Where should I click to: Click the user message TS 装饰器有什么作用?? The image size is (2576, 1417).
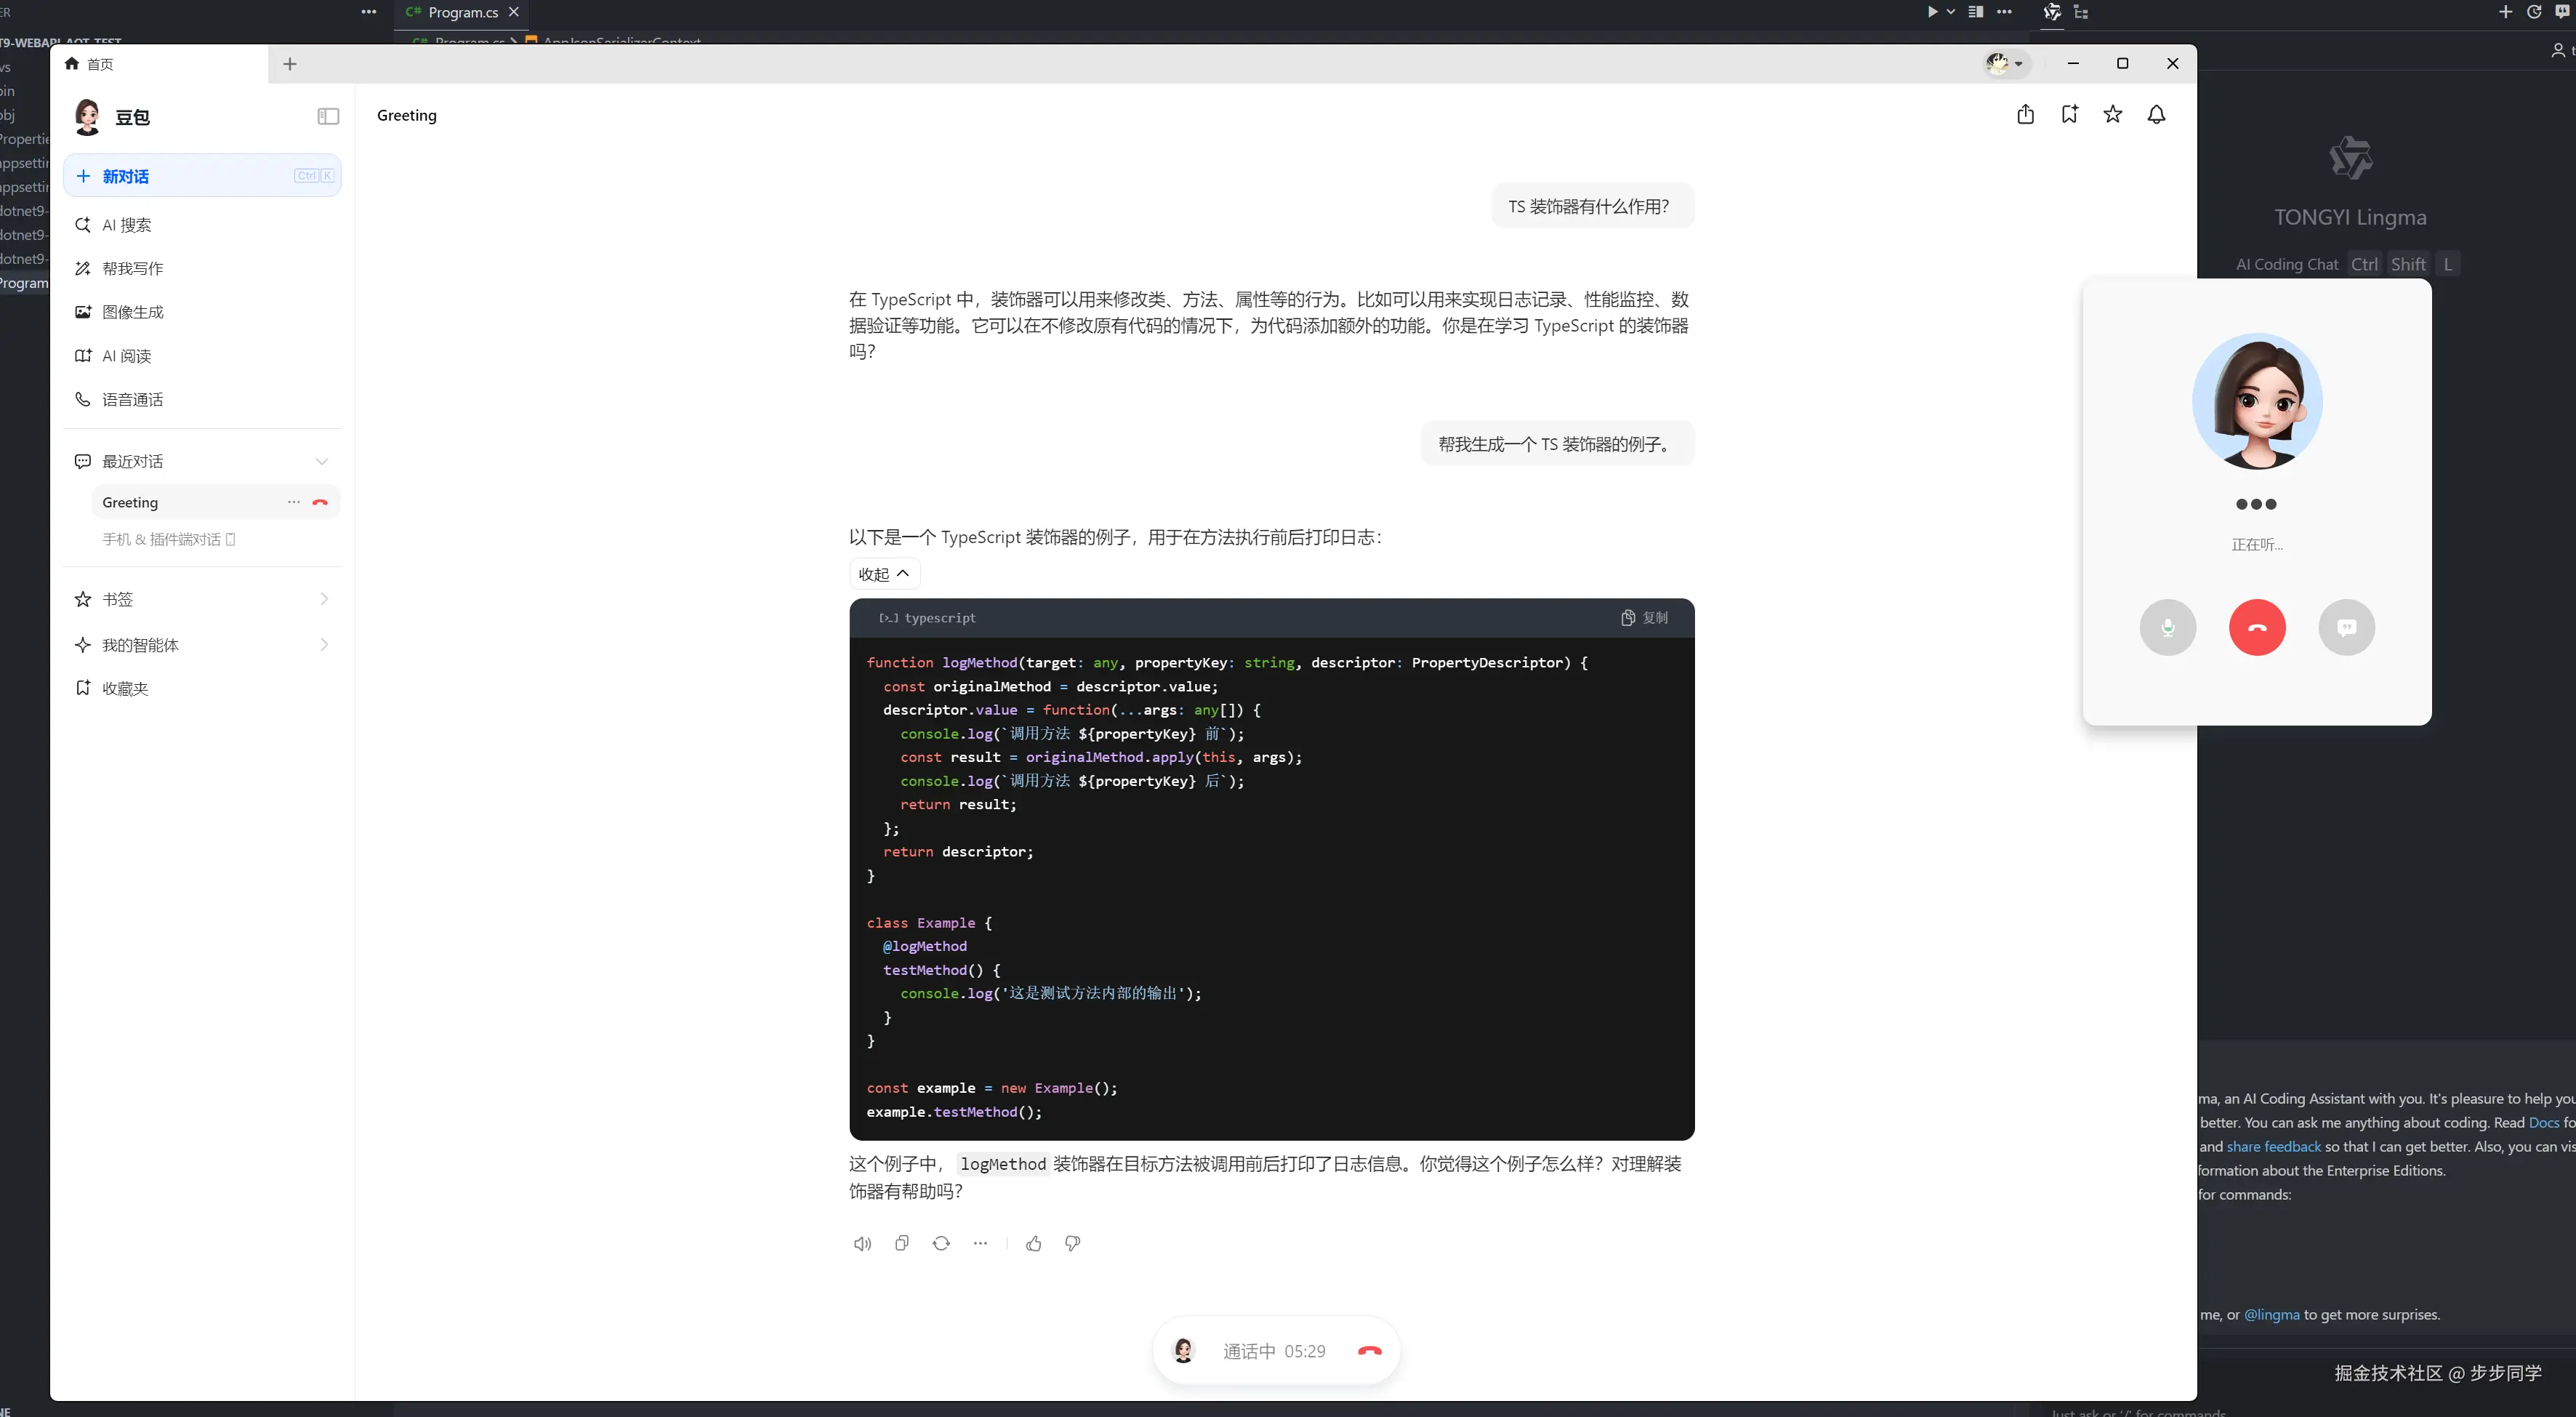click(1592, 206)
